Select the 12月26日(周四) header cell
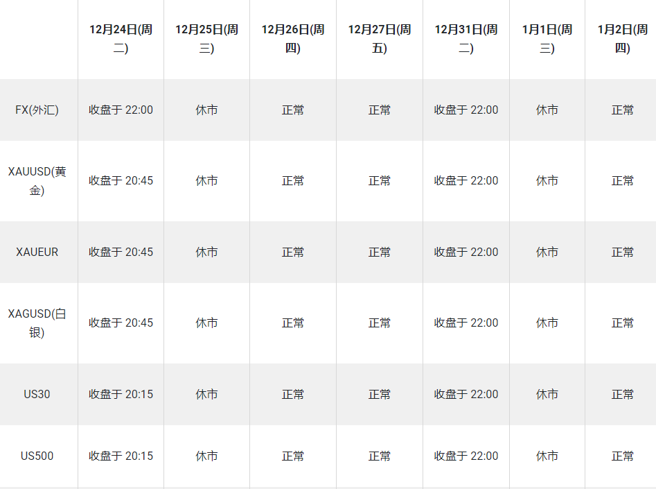The image size is (656, 489). 293,39
